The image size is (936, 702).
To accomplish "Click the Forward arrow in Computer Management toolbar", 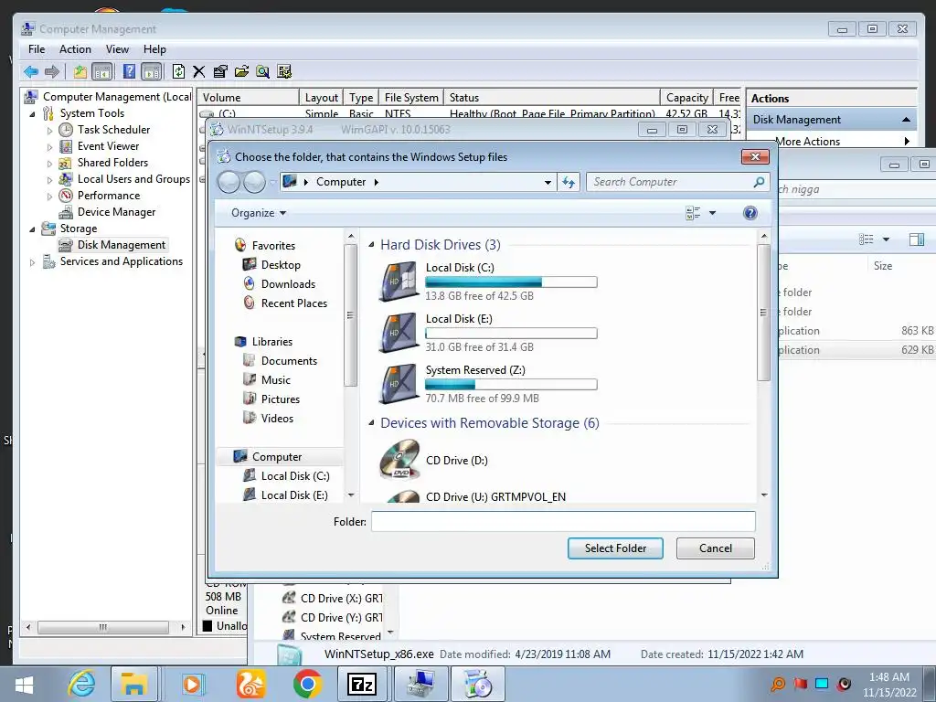I will pos(52,71).
